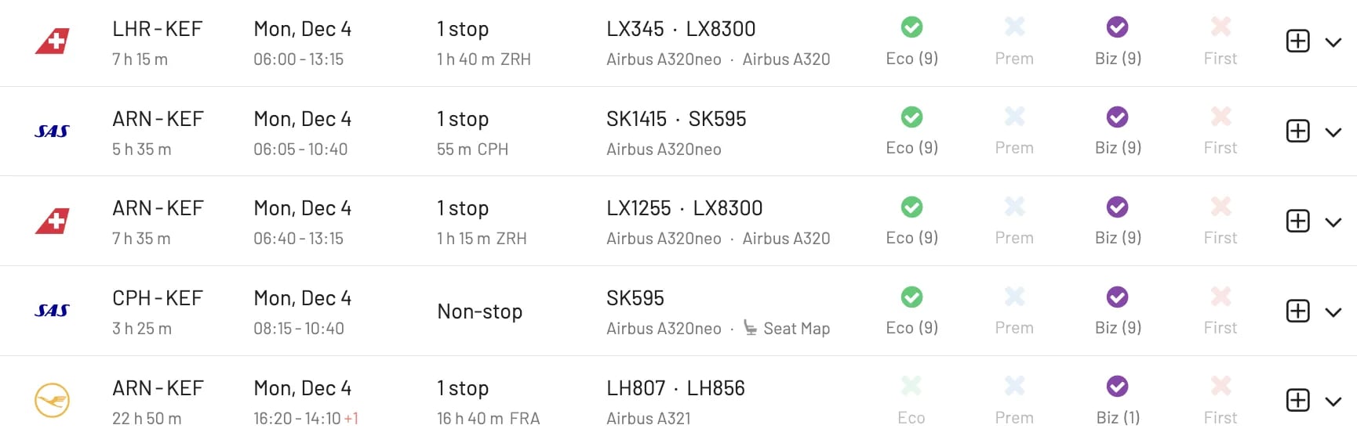Add LH807 flight with plus icon
The height and width of the screenshot is (443, 1357).
1298,401
